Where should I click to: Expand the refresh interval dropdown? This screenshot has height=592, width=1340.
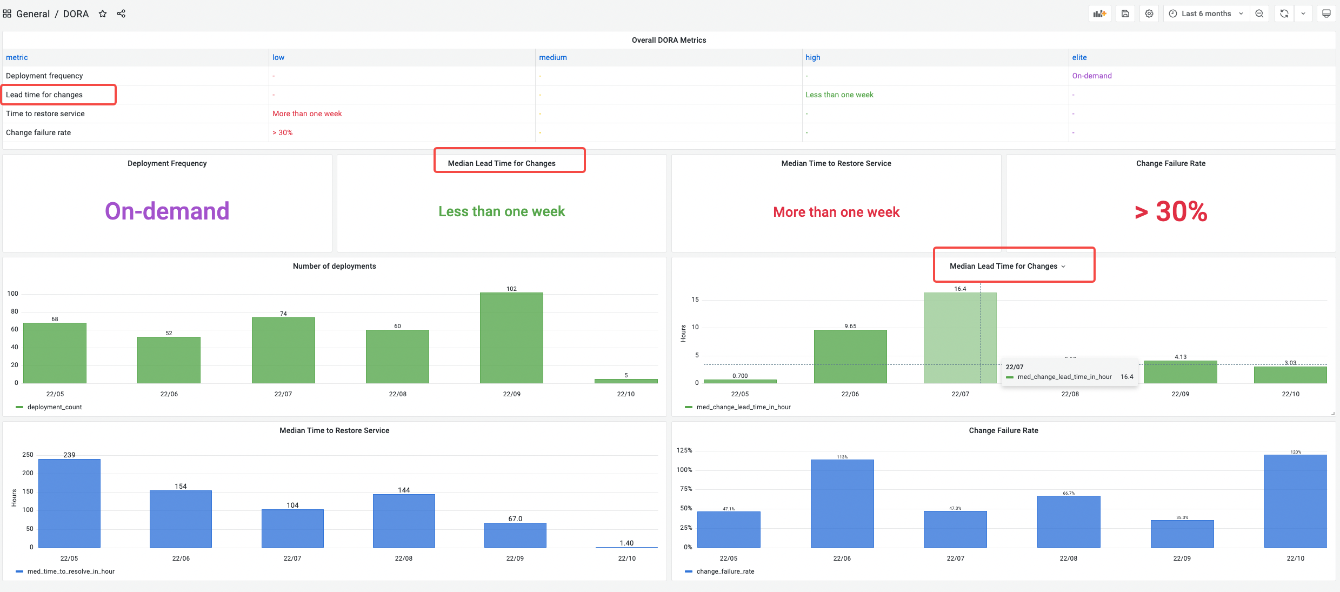click(x=1303, y=14)
